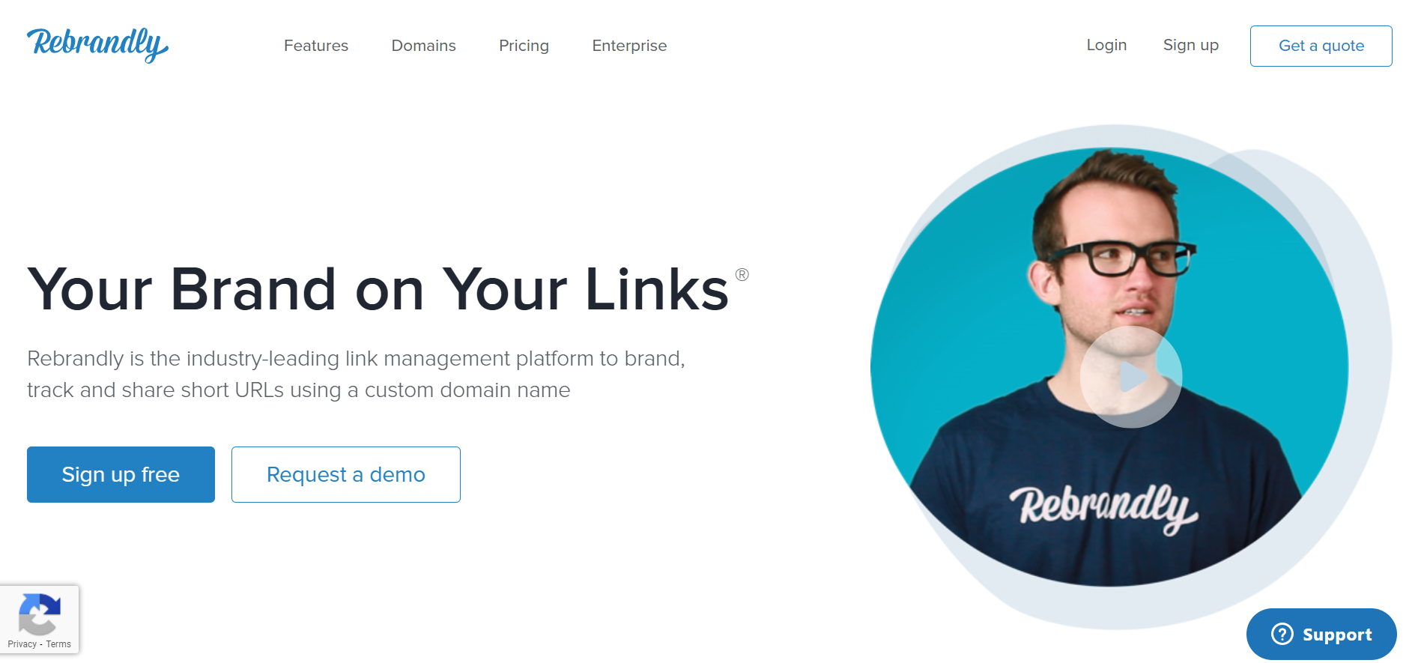The height and width of the screenshot is (663, 1418).
Task: Open the Domains menu item
Action: [423, 46]
